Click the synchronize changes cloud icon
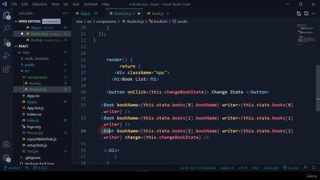 point(26,168)
